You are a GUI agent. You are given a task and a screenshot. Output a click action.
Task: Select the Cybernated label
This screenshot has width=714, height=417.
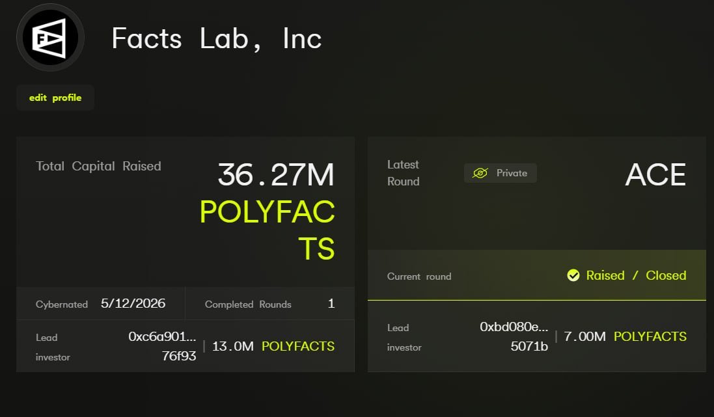[x=61, y=304]
